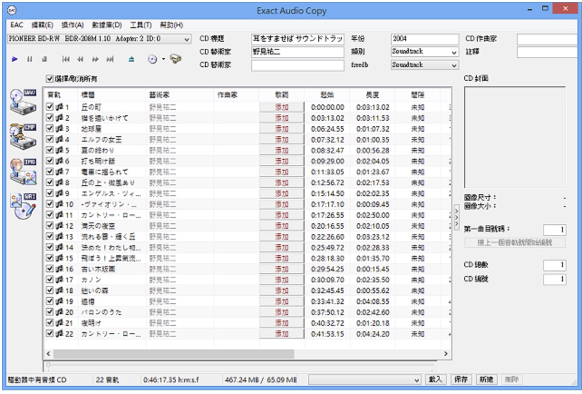Sort tracks by the 起始 column header
Image resolution: width=582 pixels, height=394 pixels.
click(x=327, y=95)
